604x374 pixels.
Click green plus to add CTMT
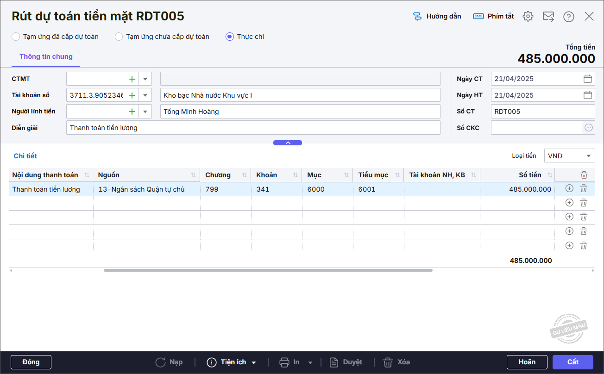click(132, 79)
